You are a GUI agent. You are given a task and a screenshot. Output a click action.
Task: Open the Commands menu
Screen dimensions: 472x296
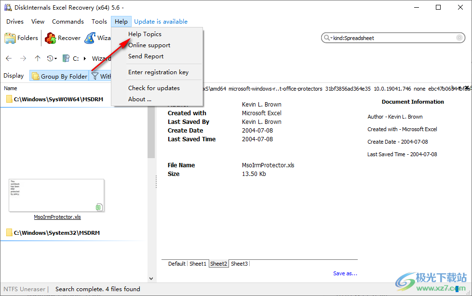tap(67, 22)
